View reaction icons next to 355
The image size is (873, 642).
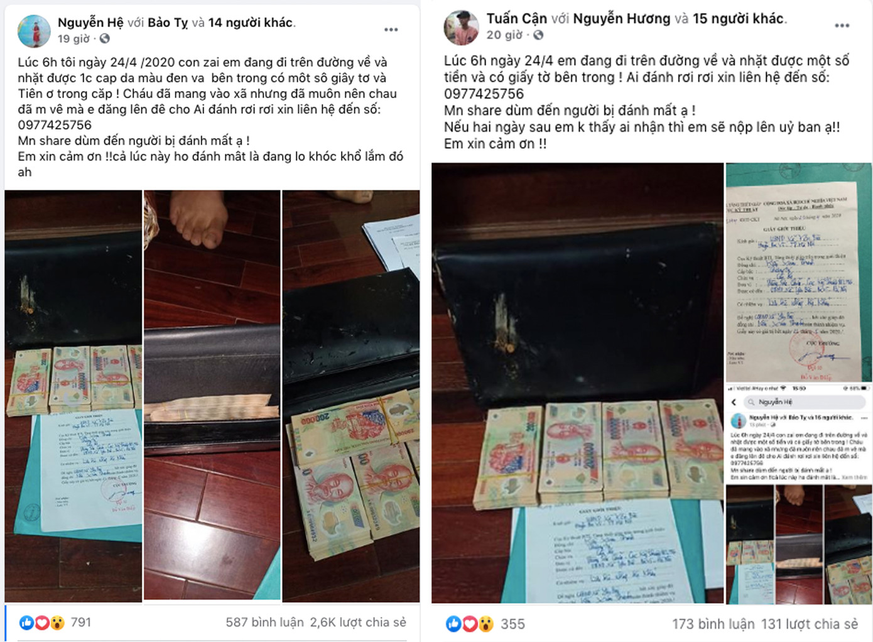tap(470, 624)
